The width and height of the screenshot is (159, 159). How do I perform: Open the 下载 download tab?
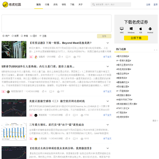72,4
